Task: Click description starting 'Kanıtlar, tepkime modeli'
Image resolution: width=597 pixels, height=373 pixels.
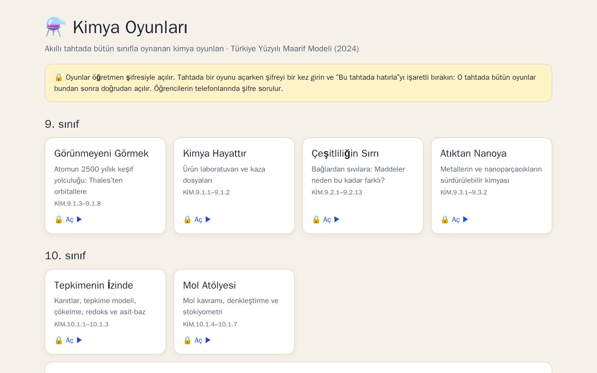Action: 100,306
